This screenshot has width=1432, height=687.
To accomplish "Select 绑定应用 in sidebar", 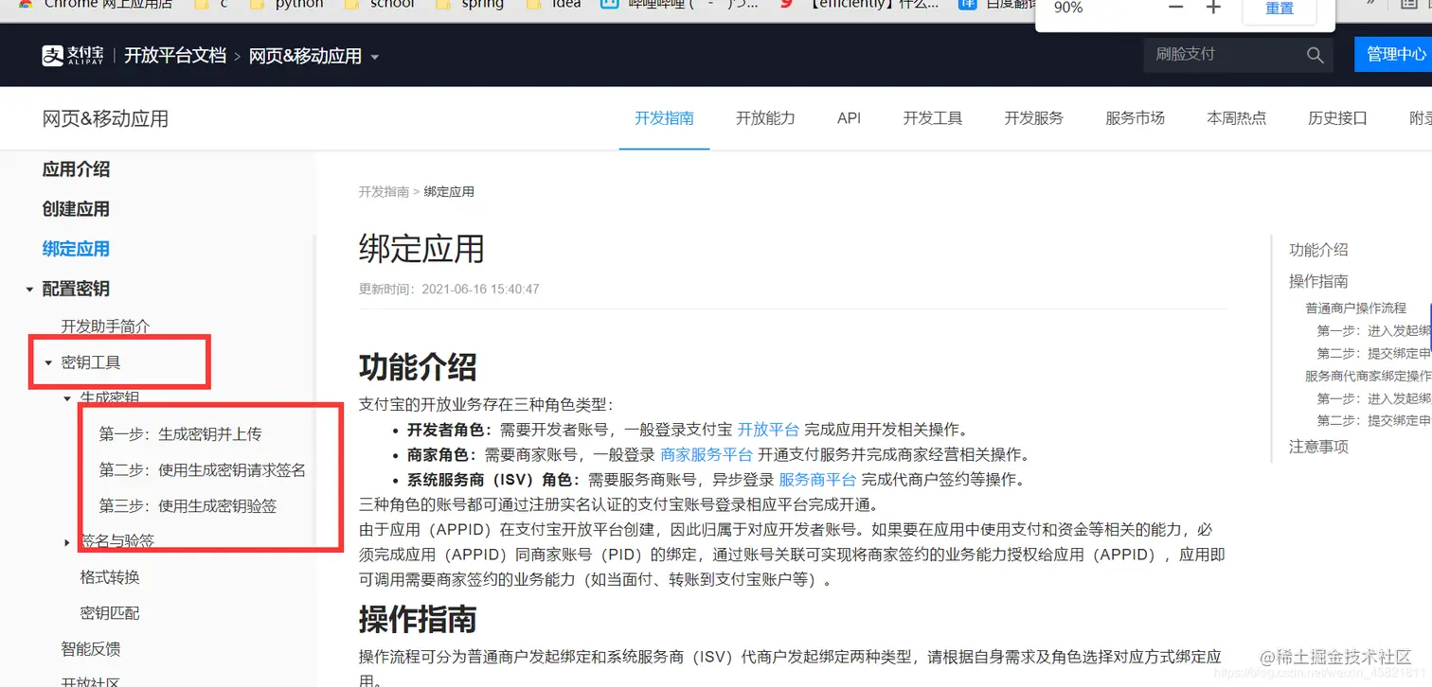I will pos(76,249).
